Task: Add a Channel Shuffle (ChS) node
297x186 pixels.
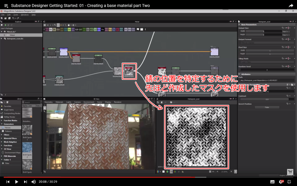Action: point(58,29)
